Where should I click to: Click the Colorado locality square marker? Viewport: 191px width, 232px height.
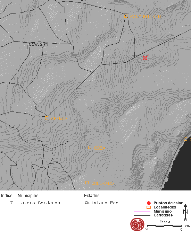click(87, 183)
